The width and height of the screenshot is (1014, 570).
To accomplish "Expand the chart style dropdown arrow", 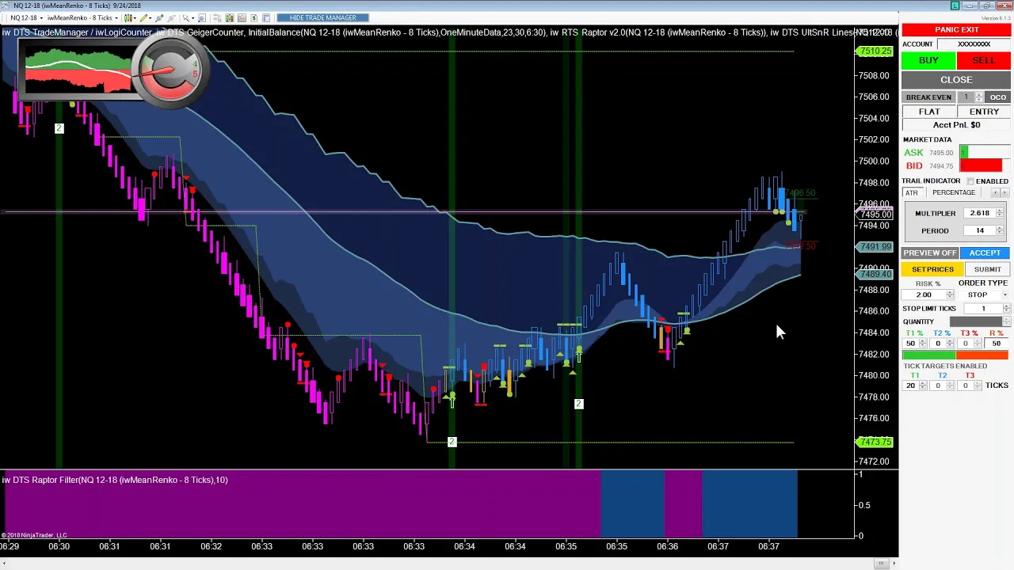I will (x=135, y=17).
